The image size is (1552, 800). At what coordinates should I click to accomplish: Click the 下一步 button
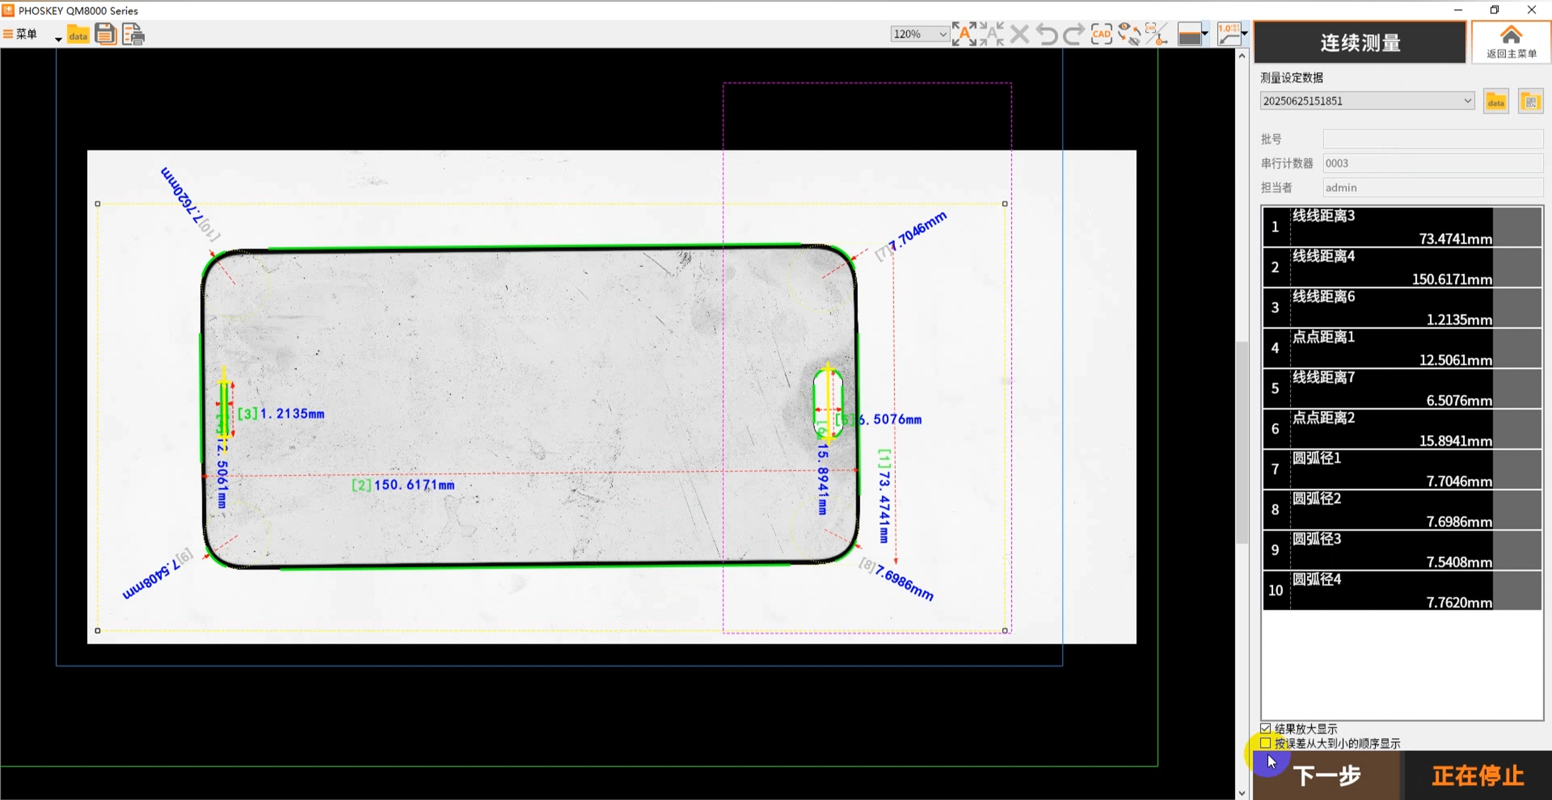pos(1326,775)
